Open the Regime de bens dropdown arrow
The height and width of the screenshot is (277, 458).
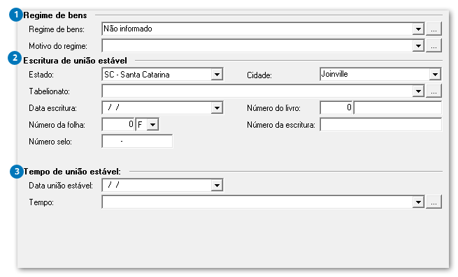(x=418, y=29)
